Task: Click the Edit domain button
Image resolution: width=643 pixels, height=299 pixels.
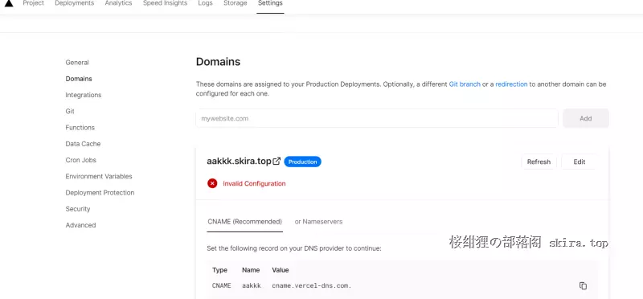Action: click(x=579, y=162)
